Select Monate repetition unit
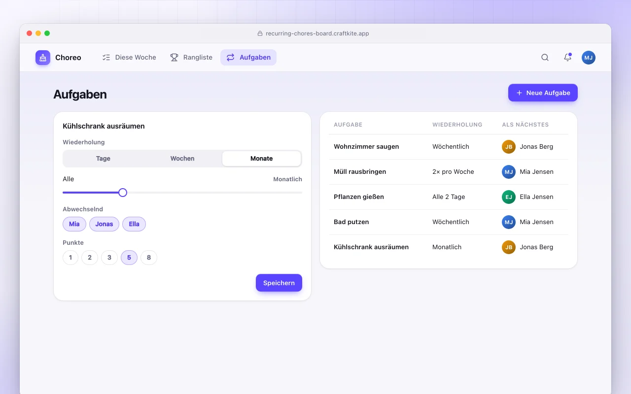 (261, 159)
